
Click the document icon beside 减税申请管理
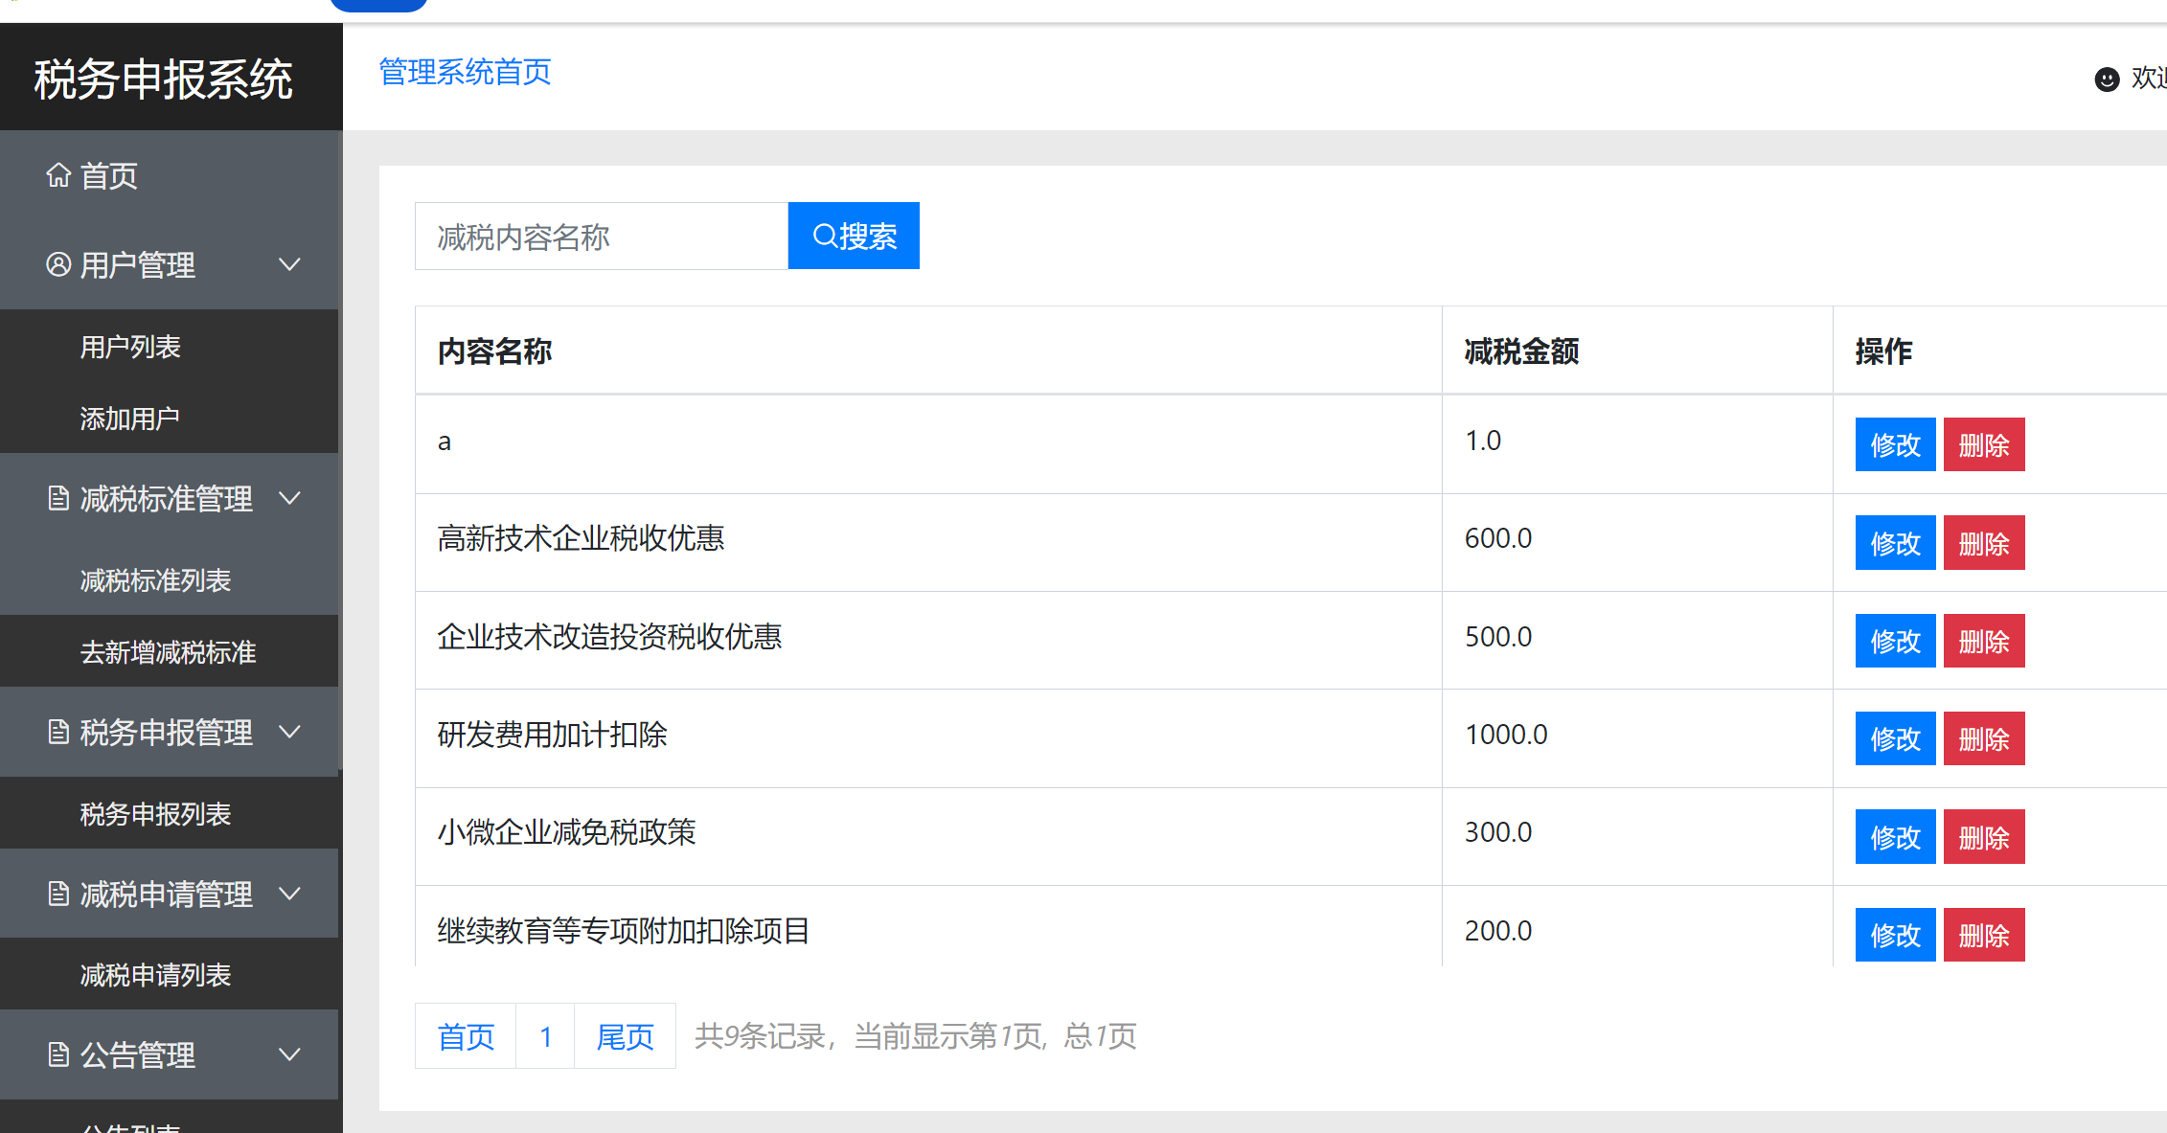click(x=57, y=895)
